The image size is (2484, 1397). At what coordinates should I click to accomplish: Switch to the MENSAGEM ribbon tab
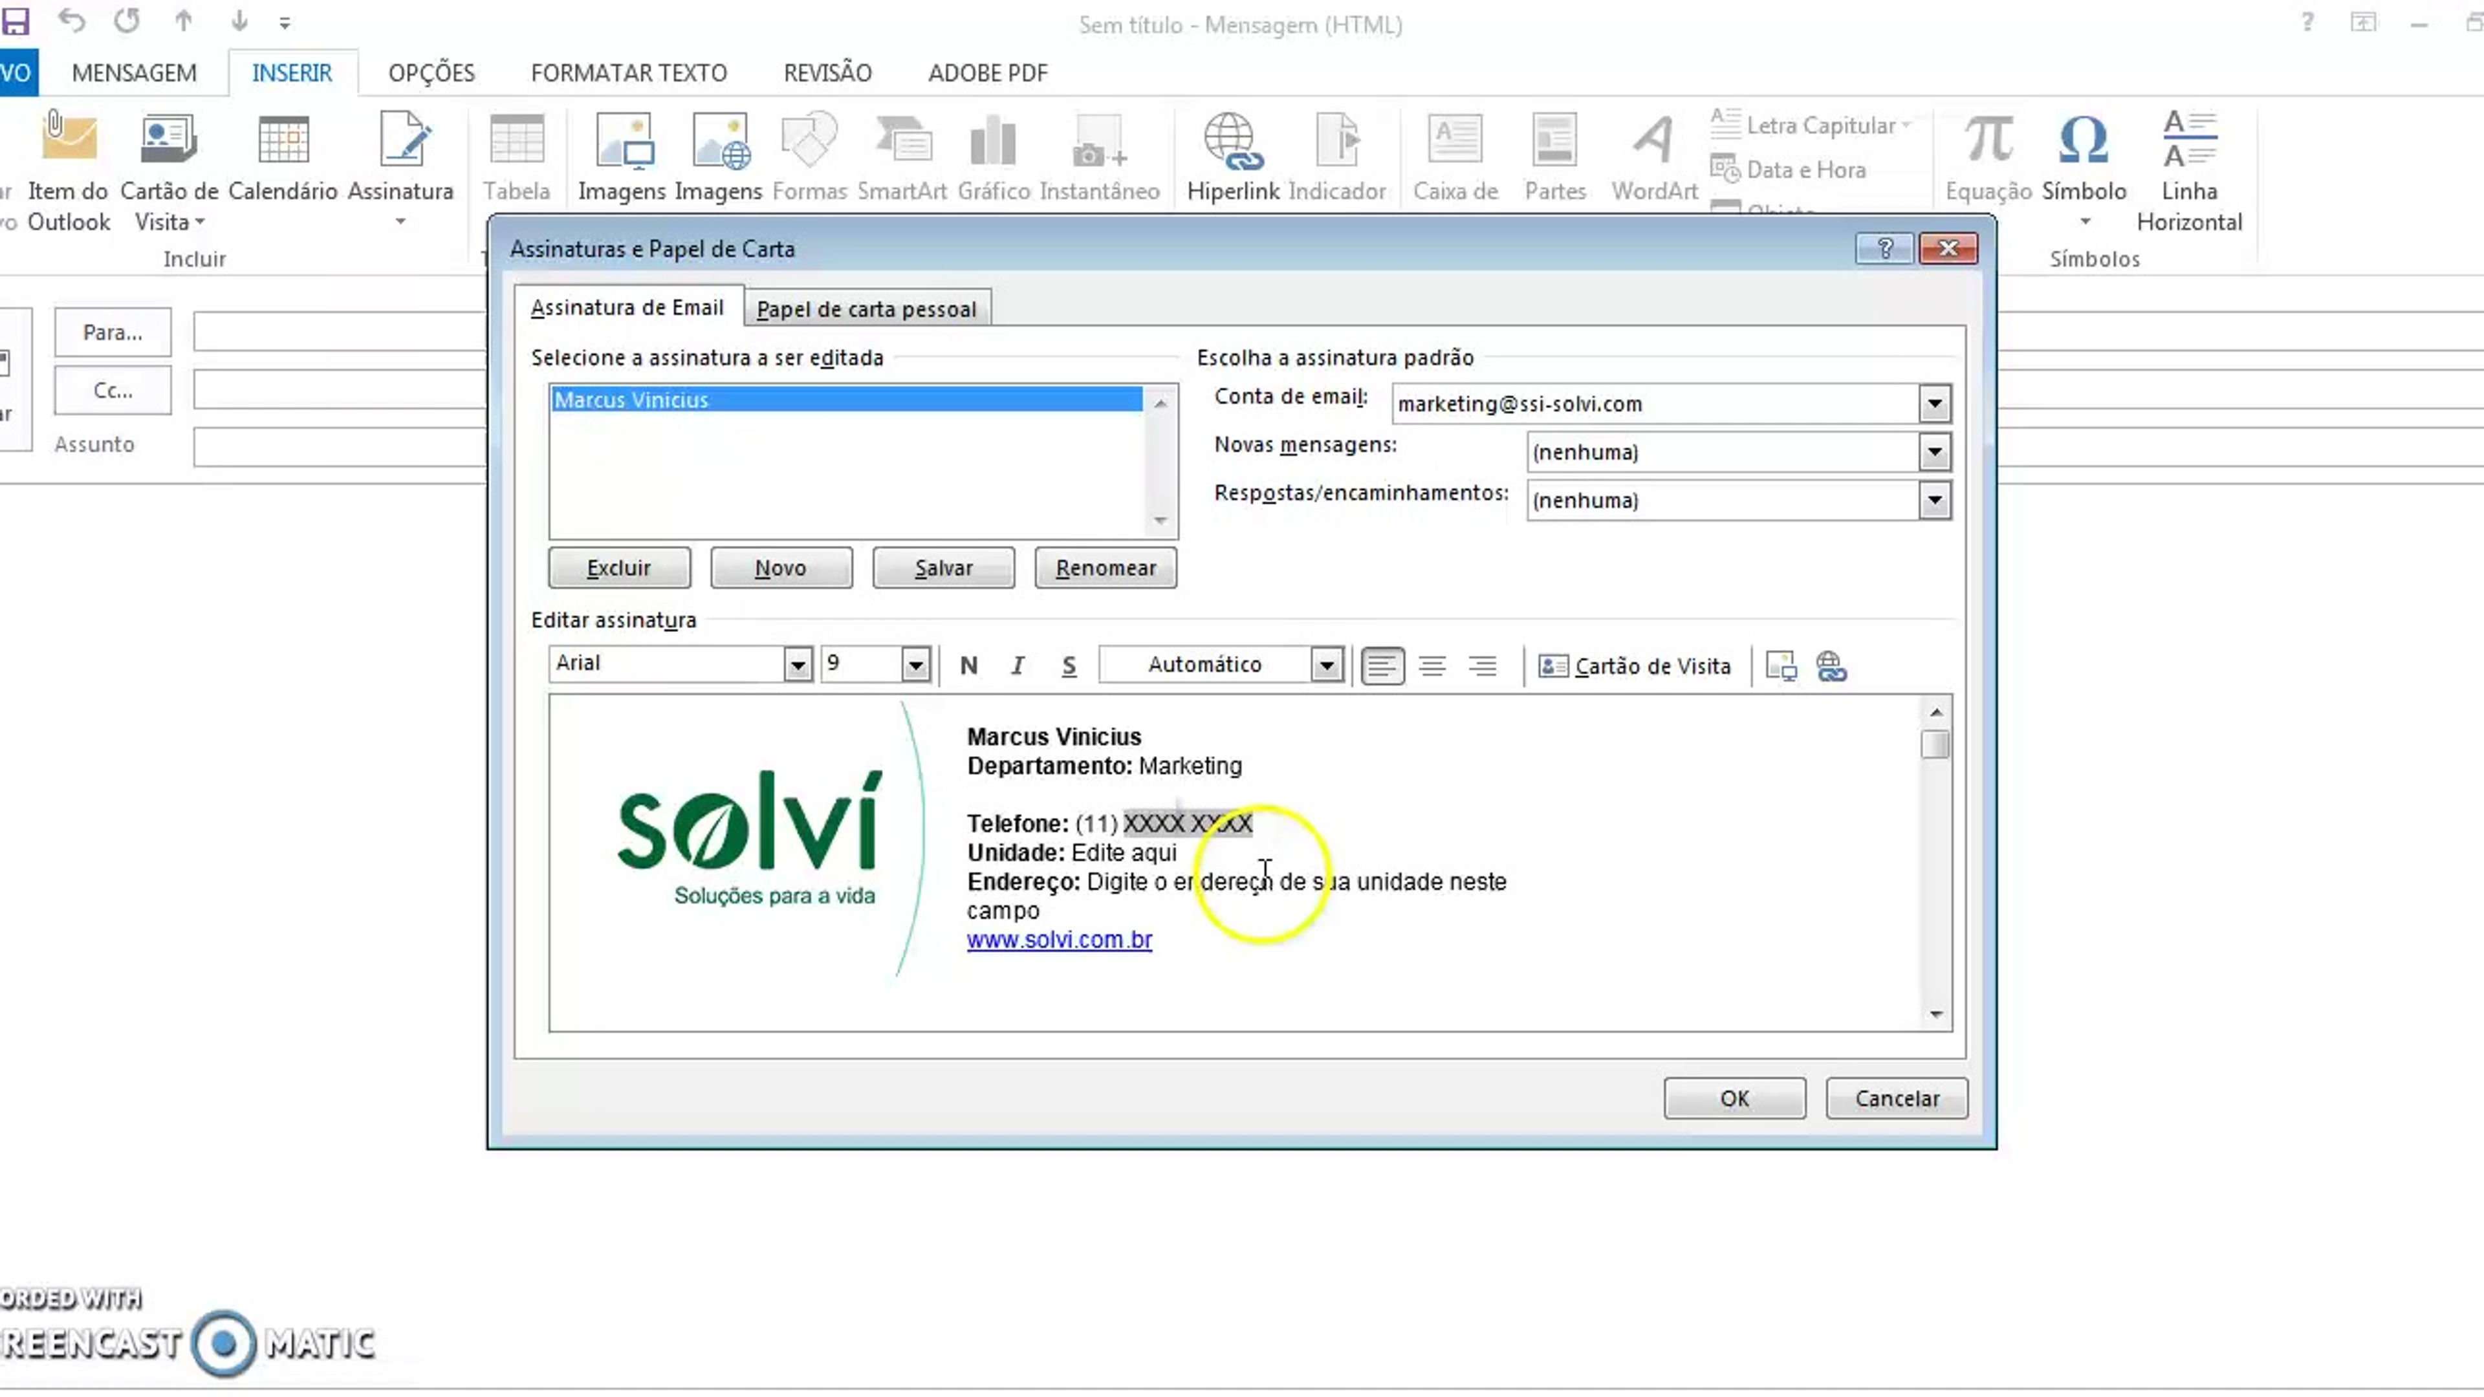click(x=134, y=73)
